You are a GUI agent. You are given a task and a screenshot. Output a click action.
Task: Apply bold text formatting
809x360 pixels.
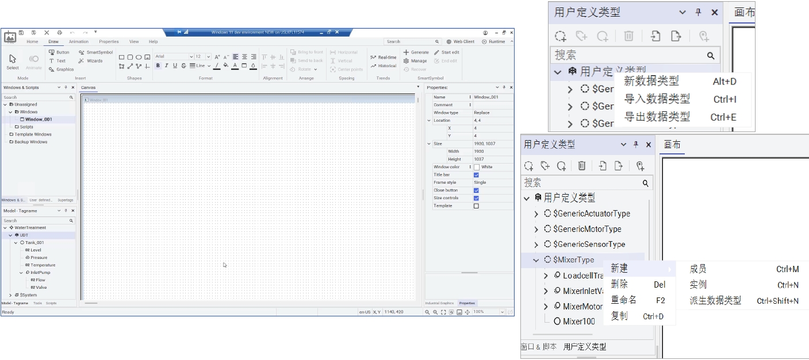pos(158,65)
